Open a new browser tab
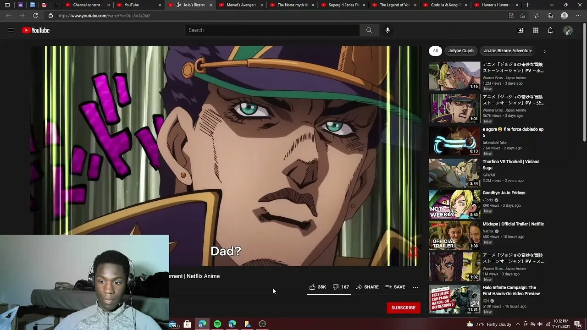 527,5
